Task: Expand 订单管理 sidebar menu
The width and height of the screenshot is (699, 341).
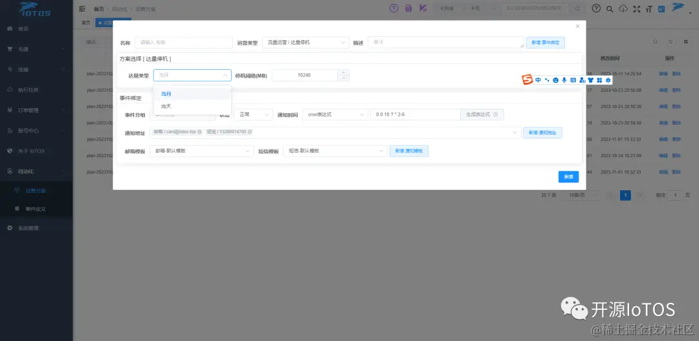Action: tap(36, 111)
